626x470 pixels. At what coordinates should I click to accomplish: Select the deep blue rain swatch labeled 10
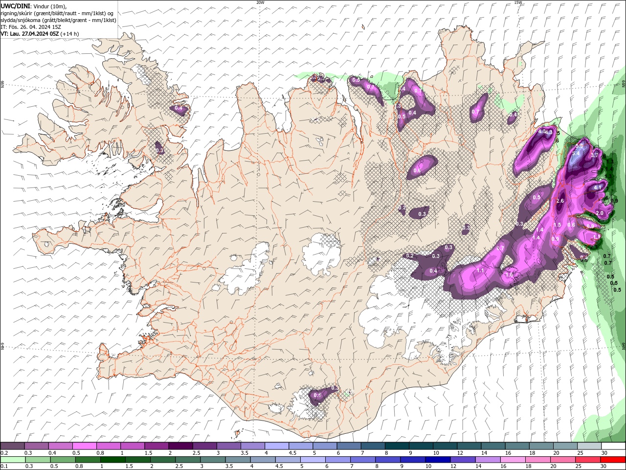tap(438, 460)
